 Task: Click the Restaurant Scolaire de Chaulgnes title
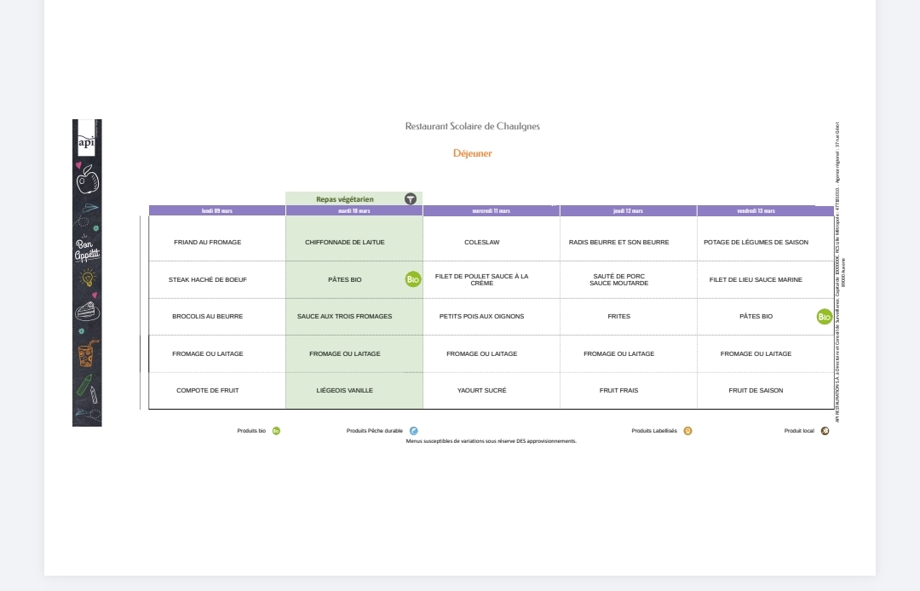473,126
